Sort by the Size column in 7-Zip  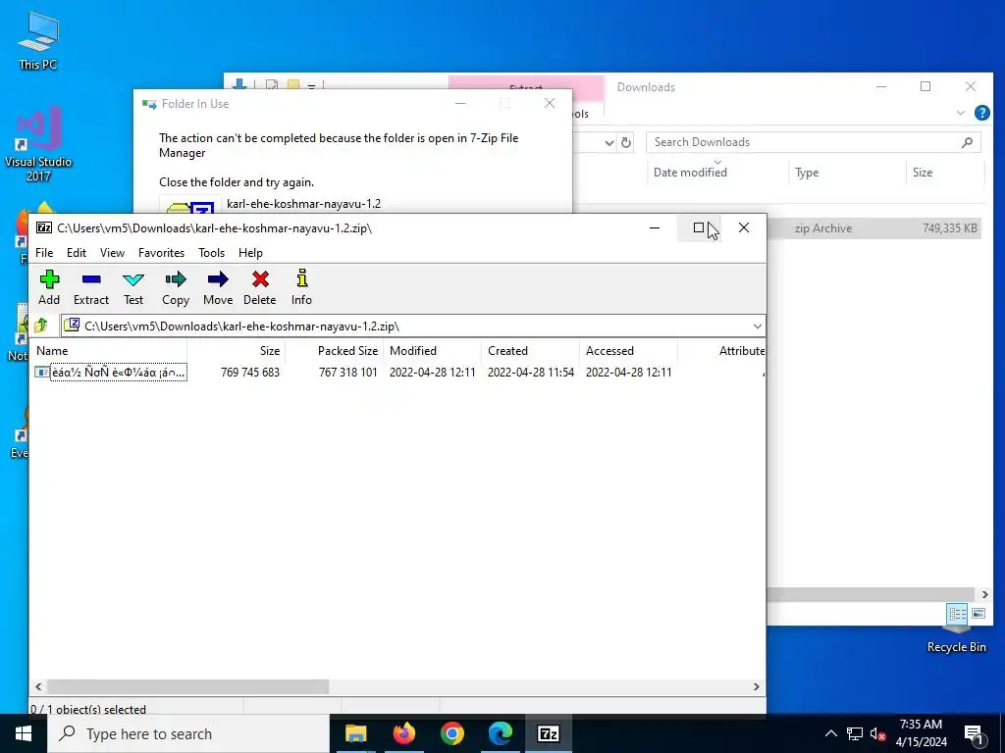pyautogui.click(x=236, y=351)
